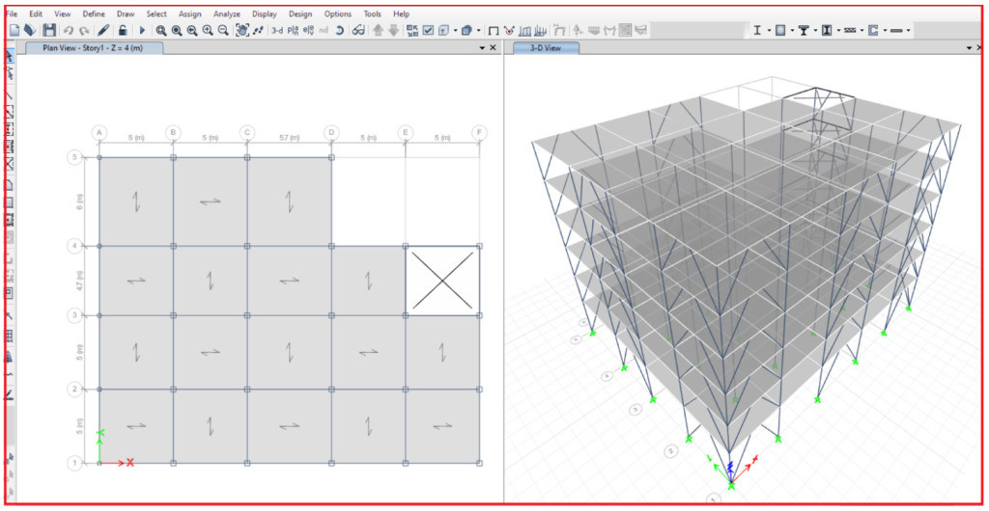
Task: Create a new model with the New icon
Action: pyautogui.click(x=14, y=30)
